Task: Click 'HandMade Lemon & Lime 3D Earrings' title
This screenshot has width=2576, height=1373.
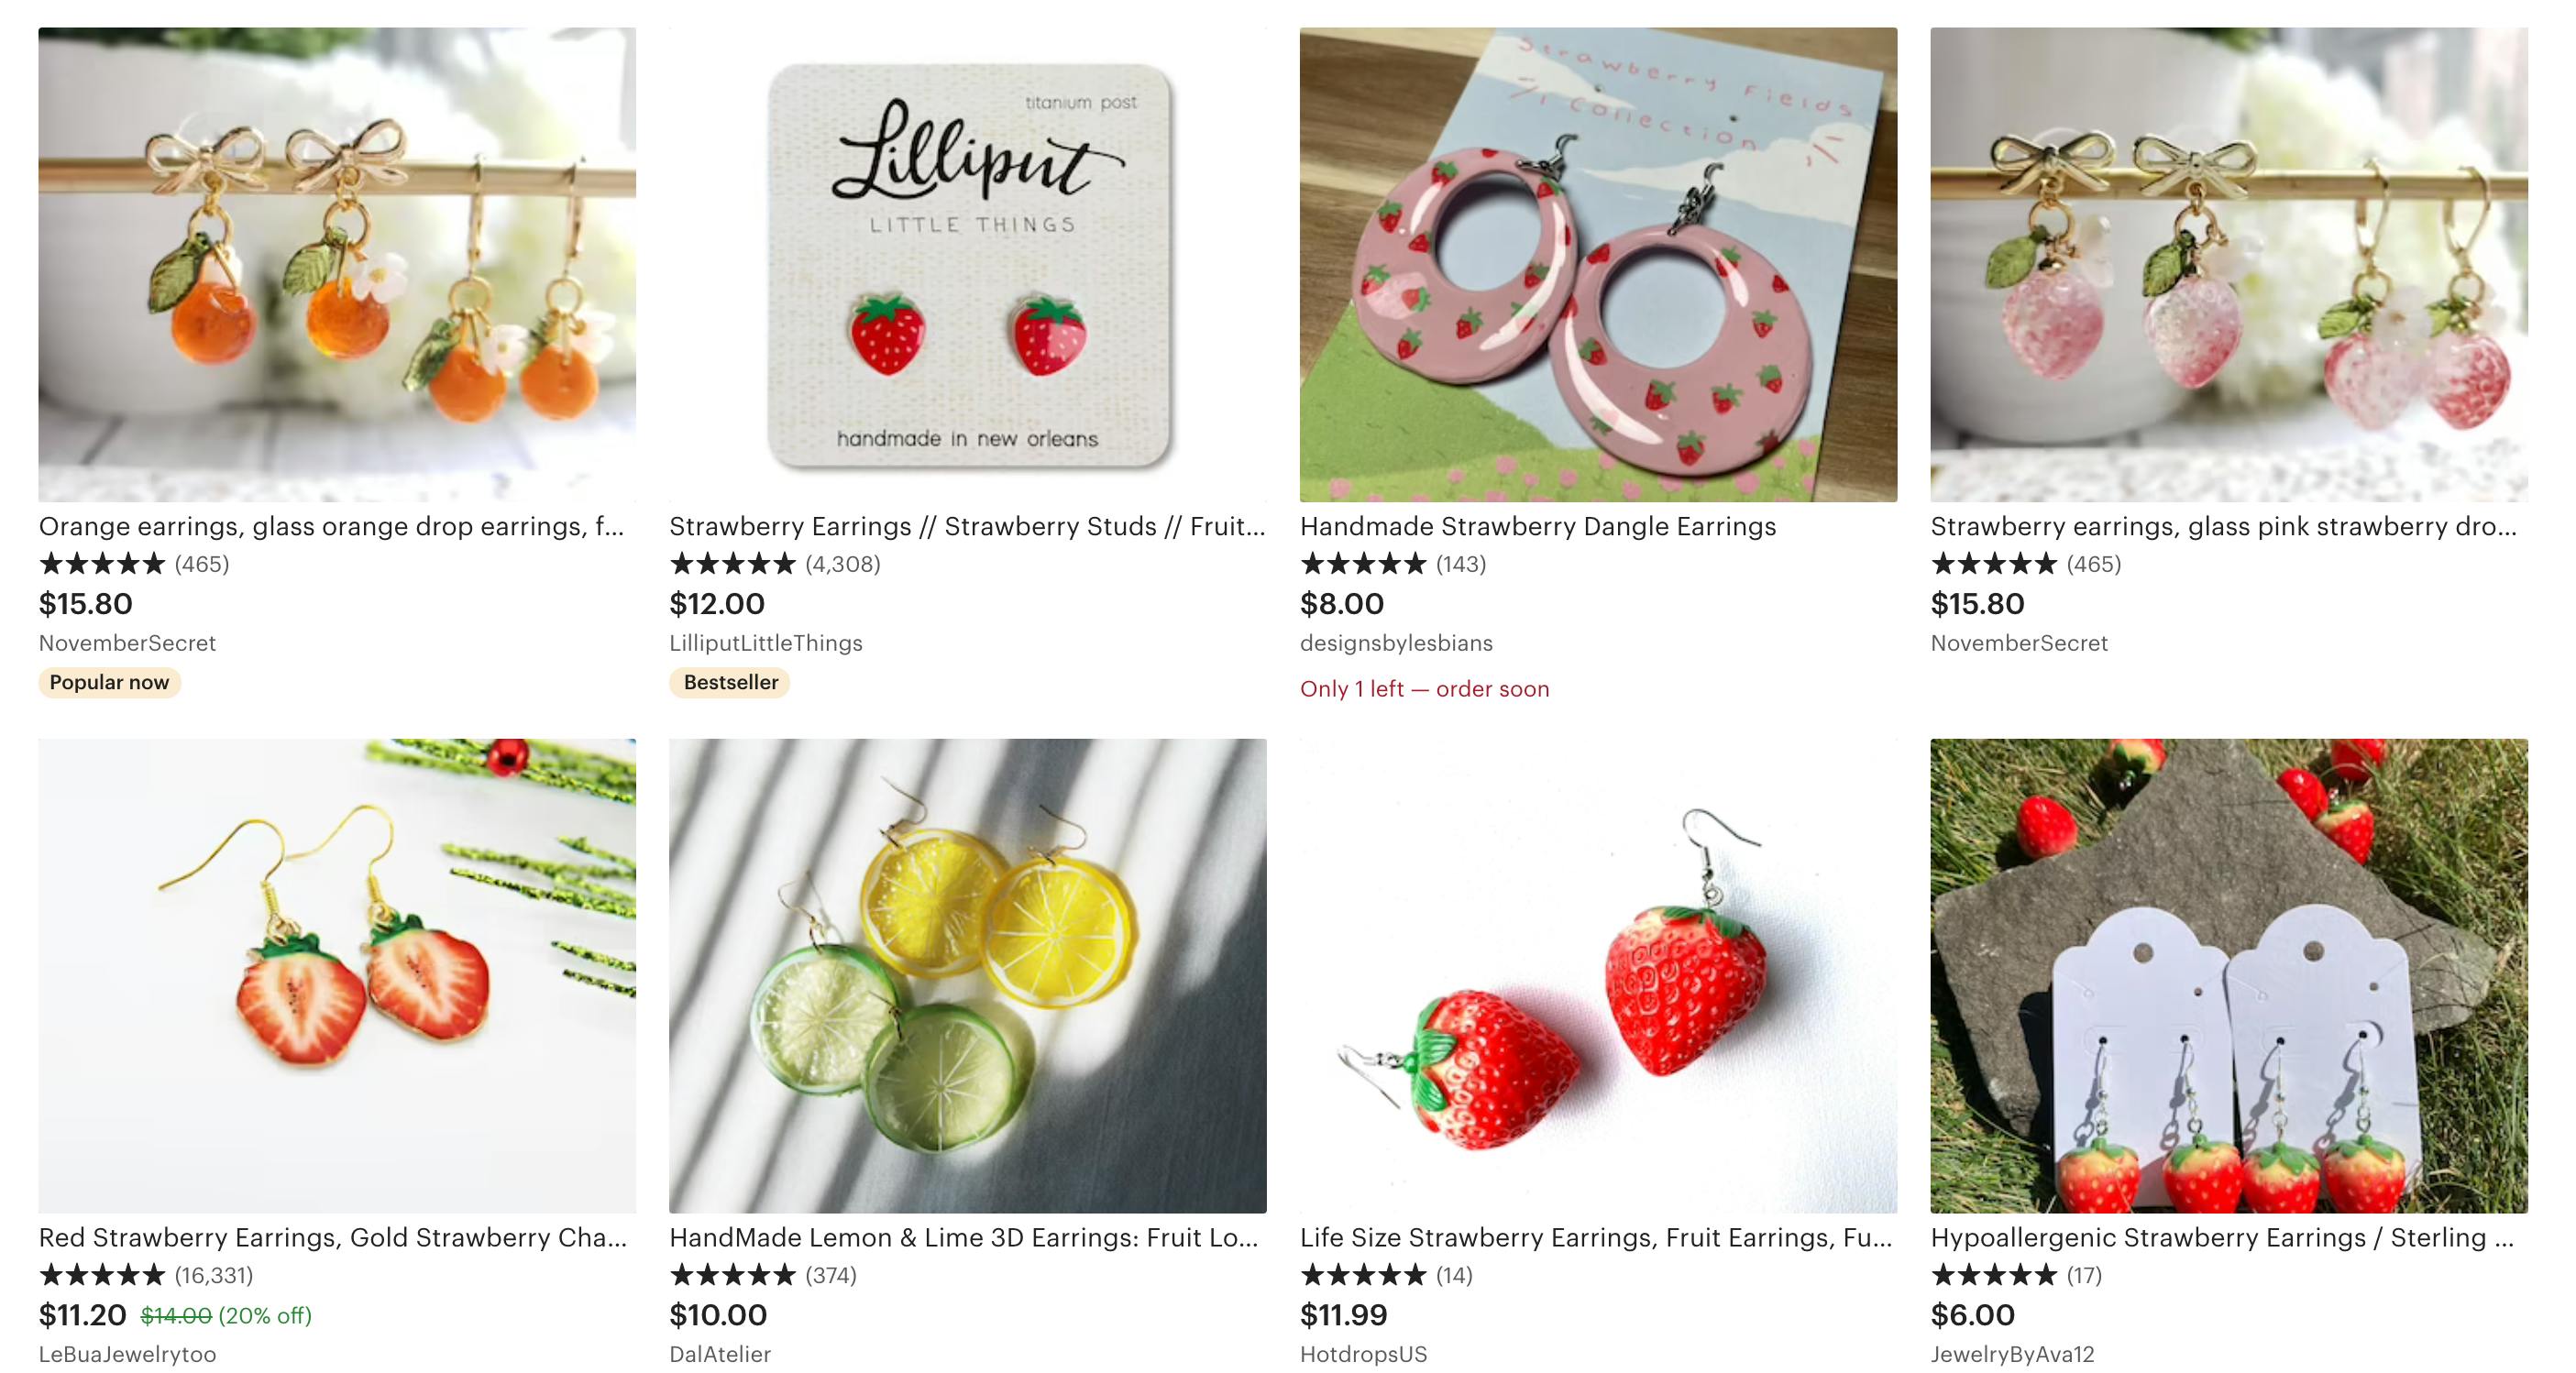Action: coord(963,1237)
